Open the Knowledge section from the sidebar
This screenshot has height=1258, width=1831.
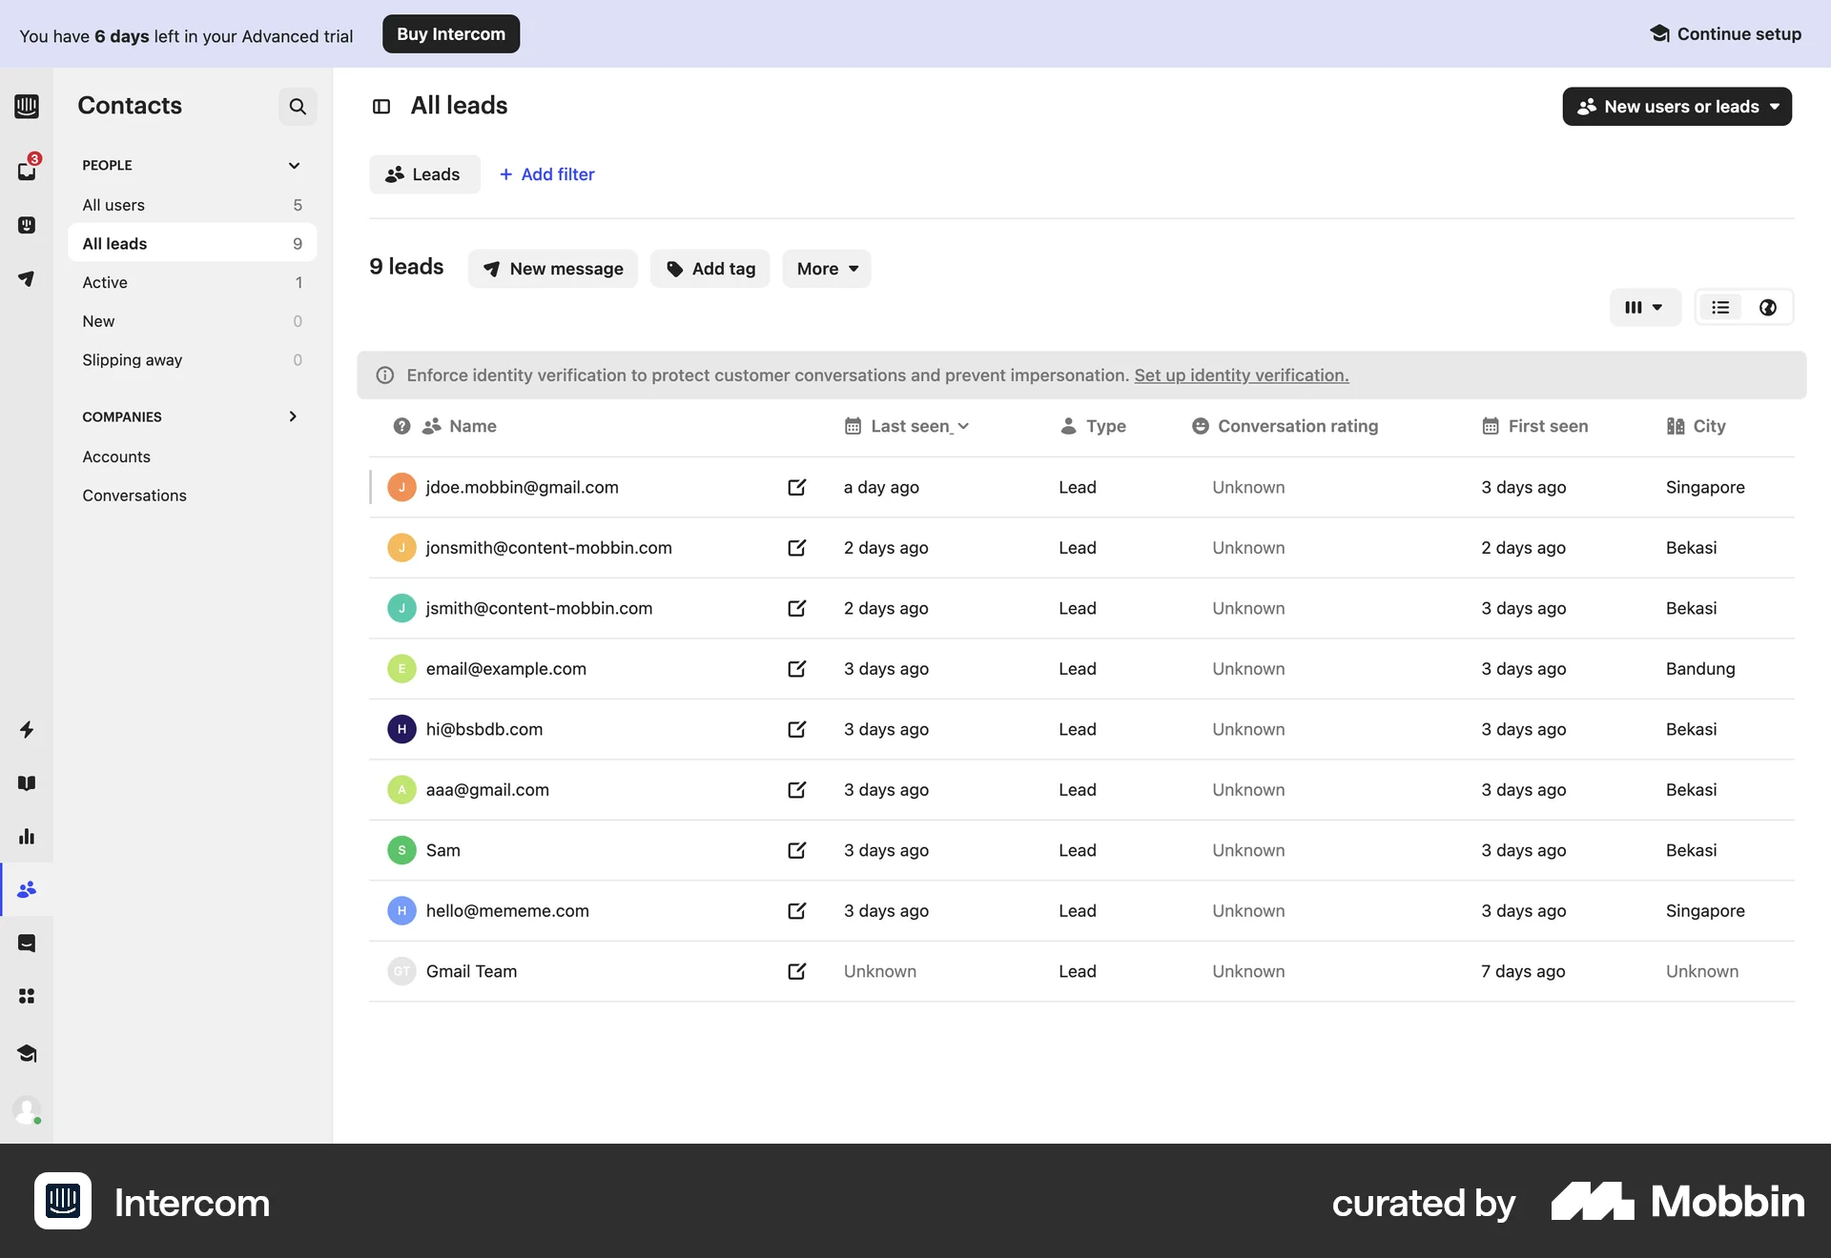pyautogui.click(x=27, y=782)
